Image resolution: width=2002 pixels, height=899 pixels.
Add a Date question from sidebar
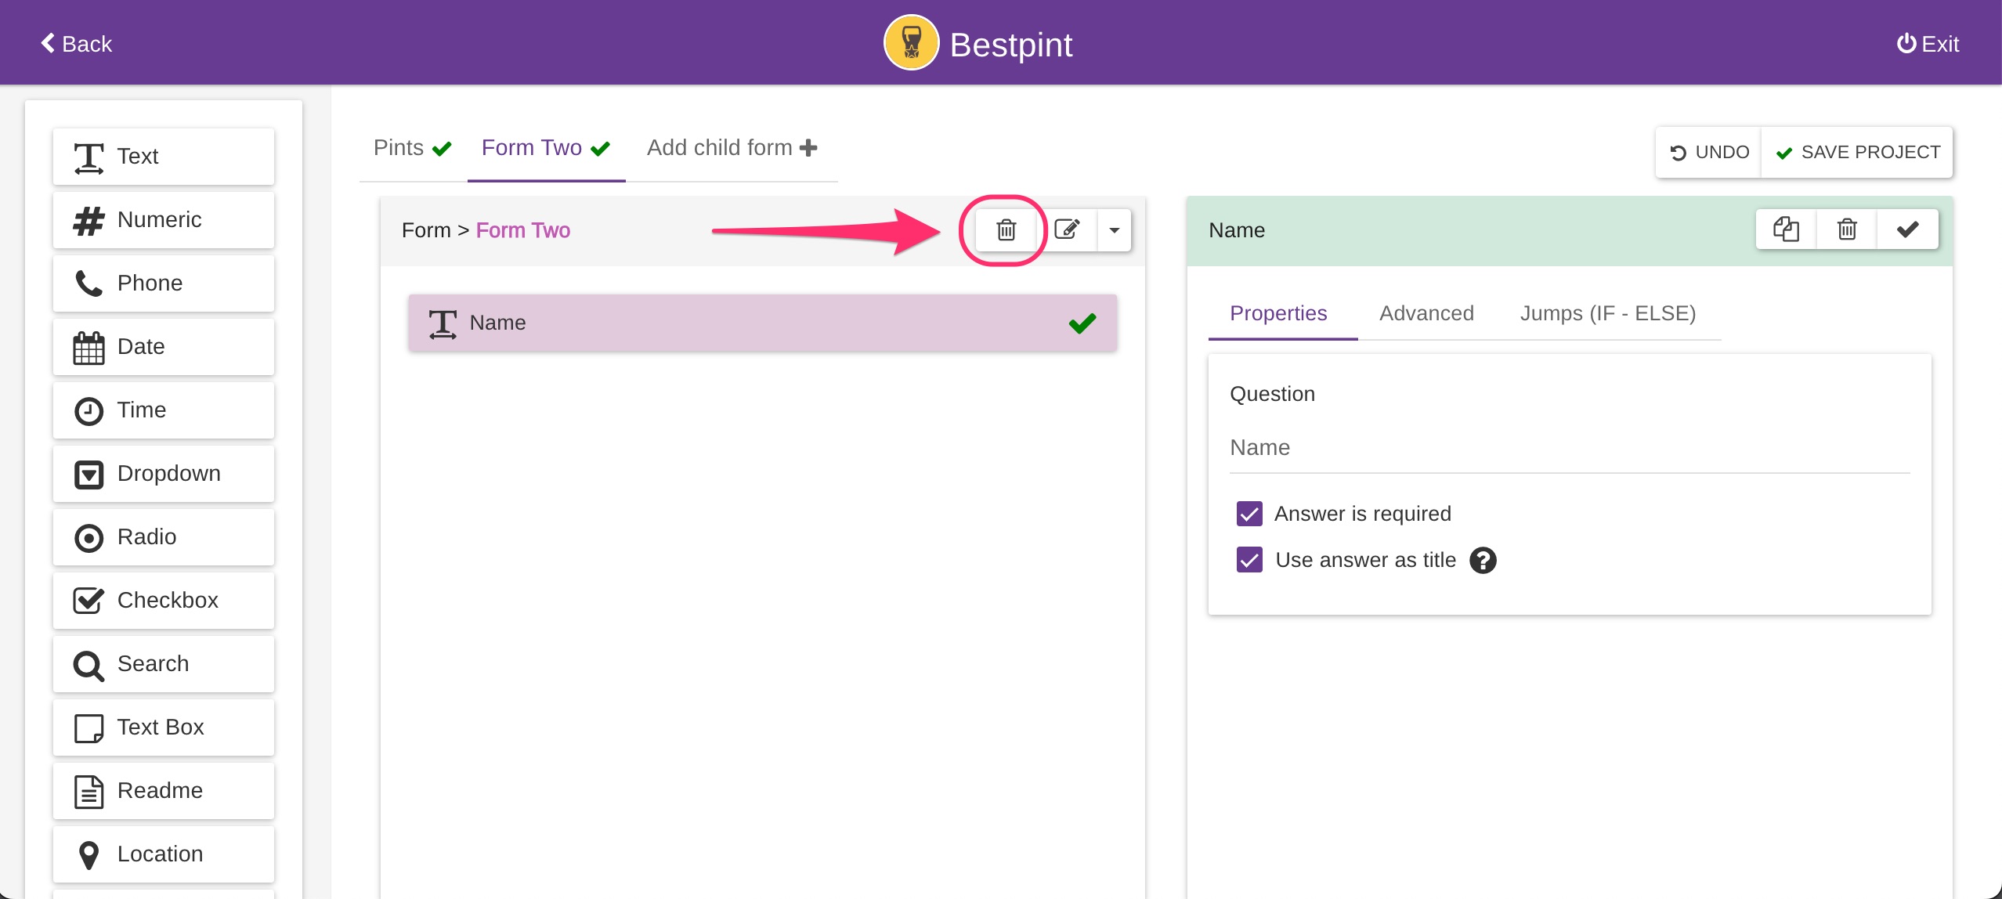164,346
